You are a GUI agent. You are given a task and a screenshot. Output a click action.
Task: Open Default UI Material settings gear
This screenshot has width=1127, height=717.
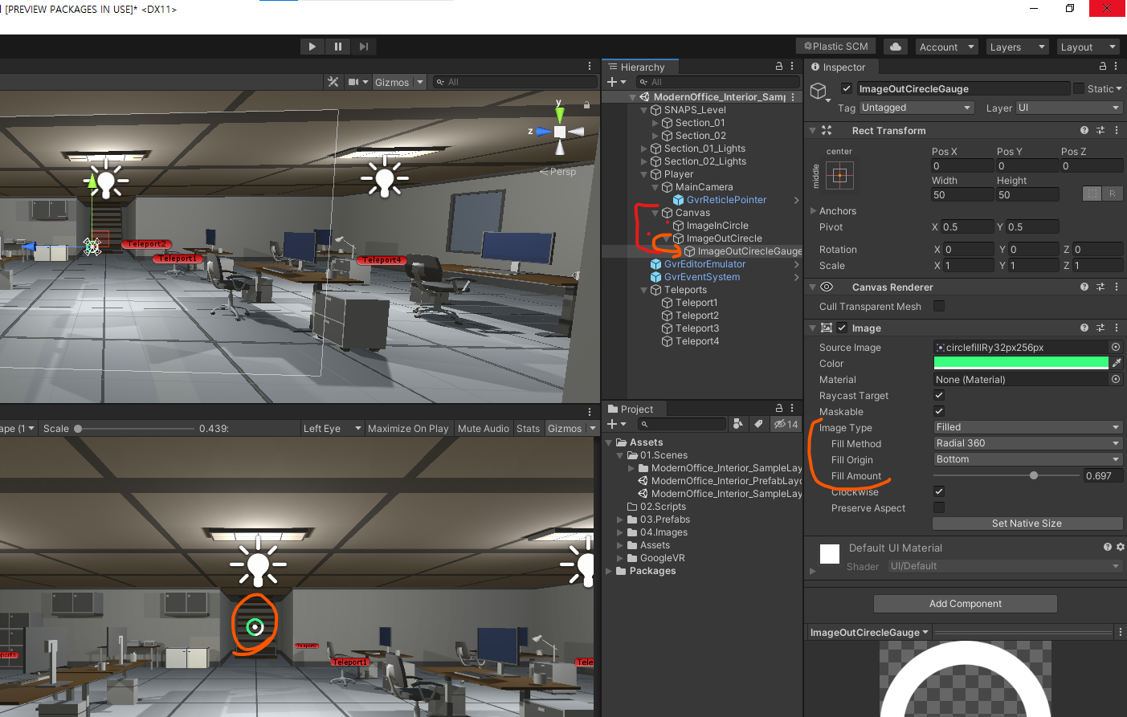tap(1121, 547)
